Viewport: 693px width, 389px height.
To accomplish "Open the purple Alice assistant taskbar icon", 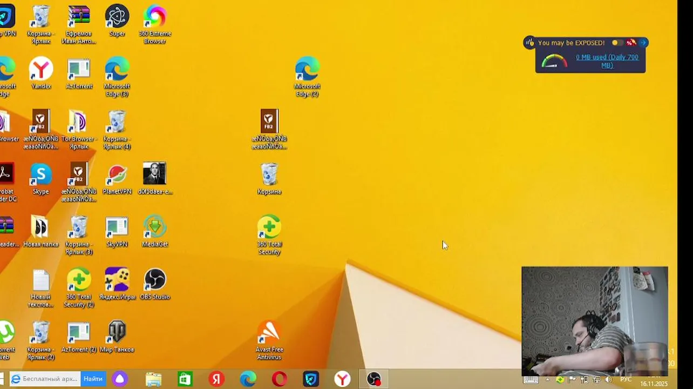I will point(120,379).
